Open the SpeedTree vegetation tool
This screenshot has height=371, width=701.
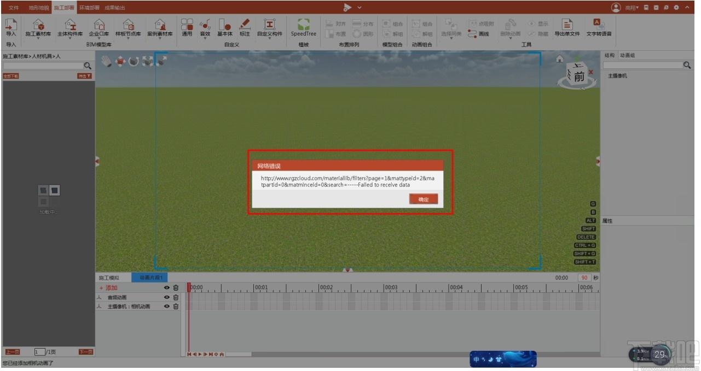pos(304,27)
